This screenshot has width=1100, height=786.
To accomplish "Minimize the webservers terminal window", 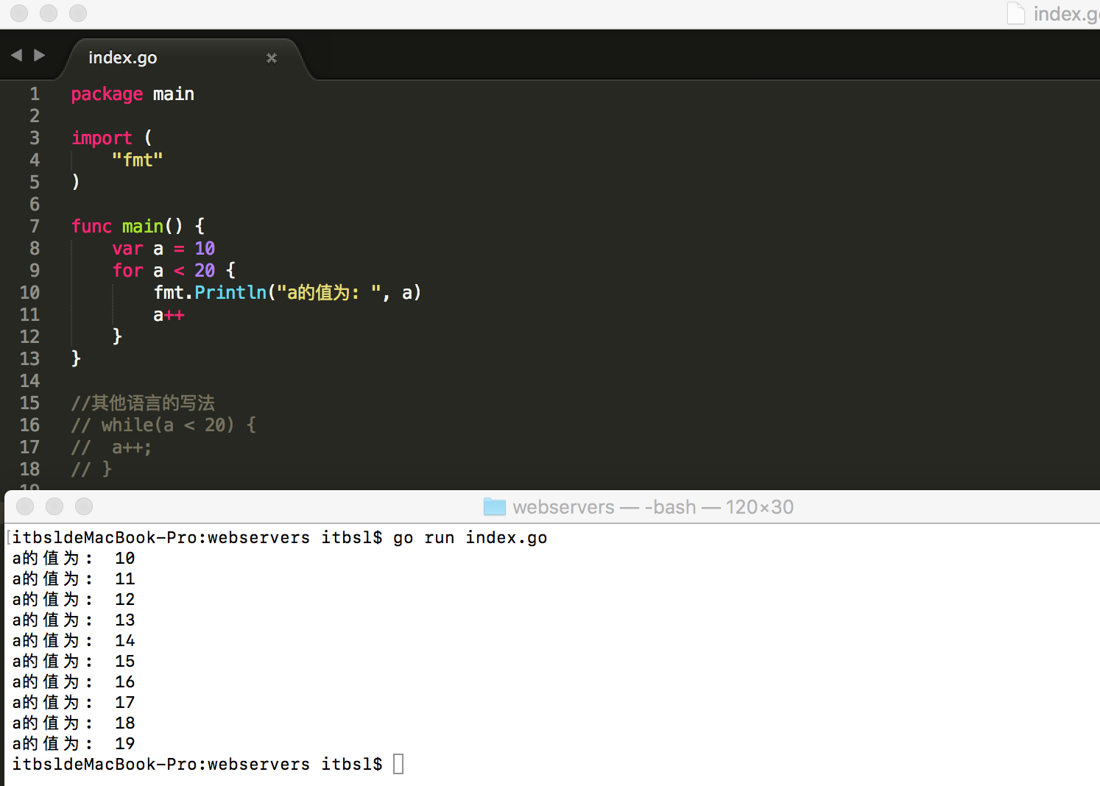I will [54, 506].
